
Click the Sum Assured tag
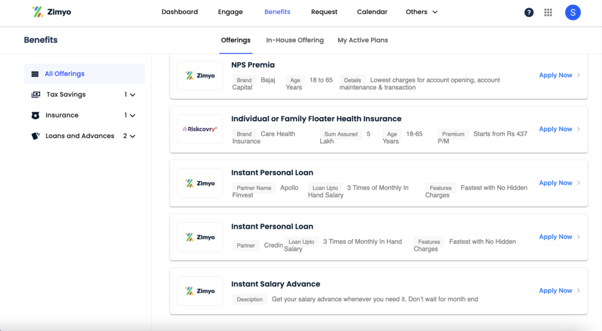tap(341, 134)
